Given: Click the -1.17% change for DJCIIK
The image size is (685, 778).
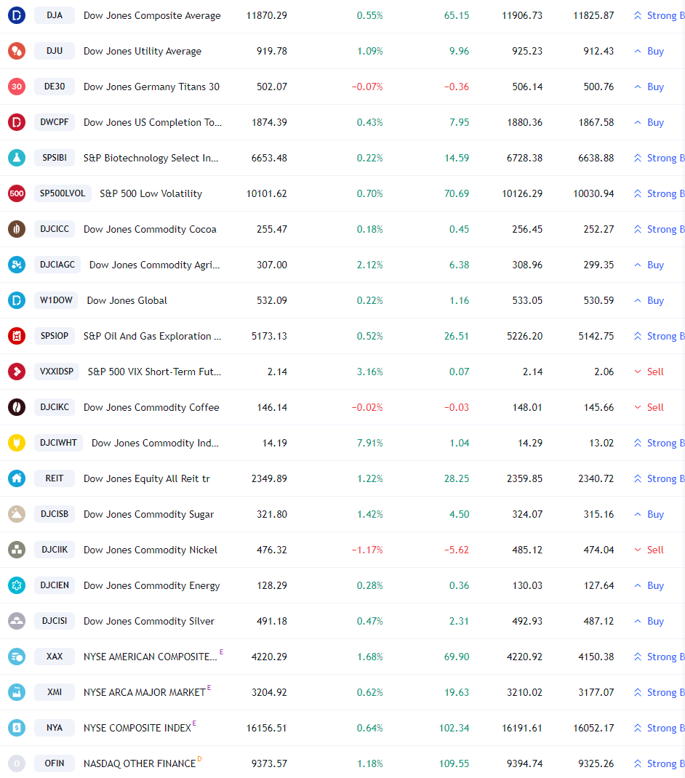Looking at the screenshot, I should click(367, 550).
